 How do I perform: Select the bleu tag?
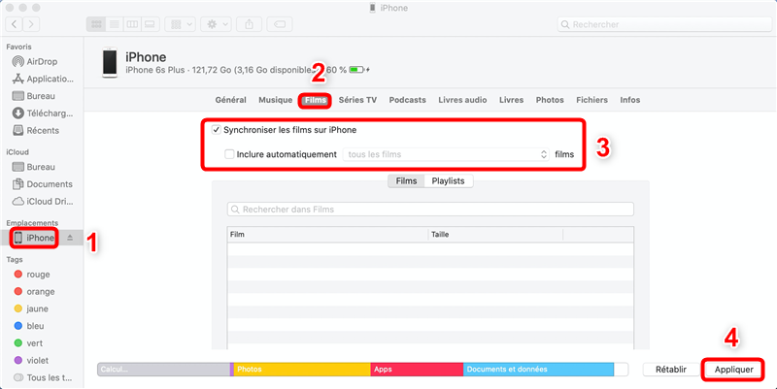pos(29,326)
